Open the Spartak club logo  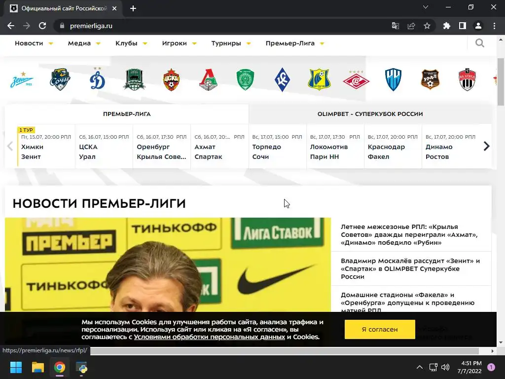point(356,79)
